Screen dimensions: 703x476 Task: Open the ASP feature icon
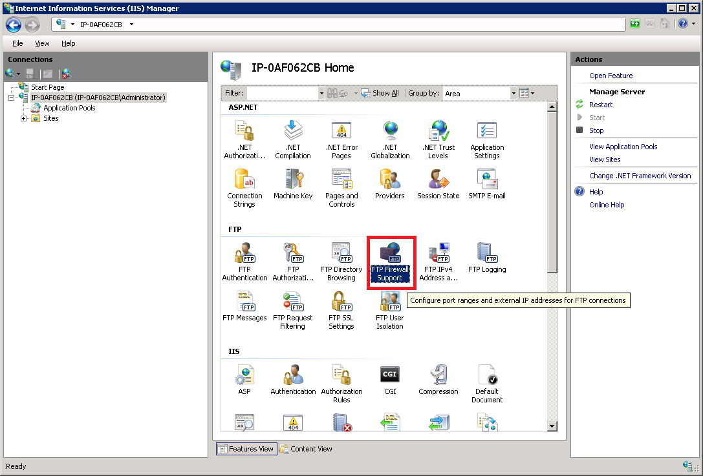pos(244,380)
